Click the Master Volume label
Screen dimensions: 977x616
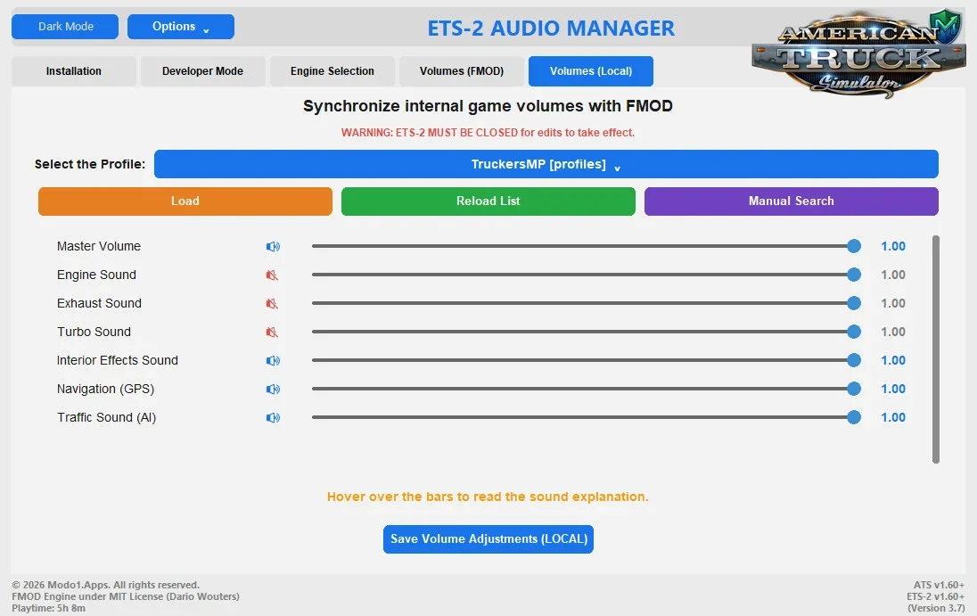pos(98,246)
